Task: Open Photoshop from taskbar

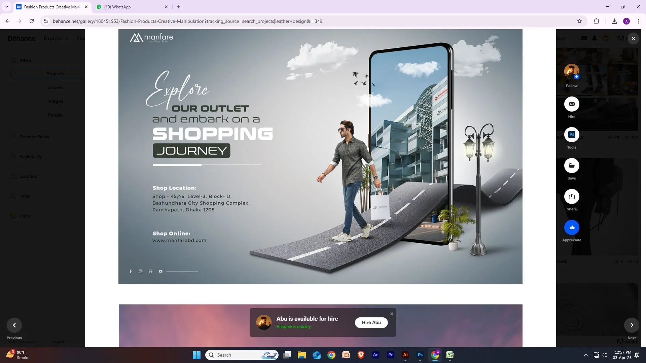Action: coord(420,355)
